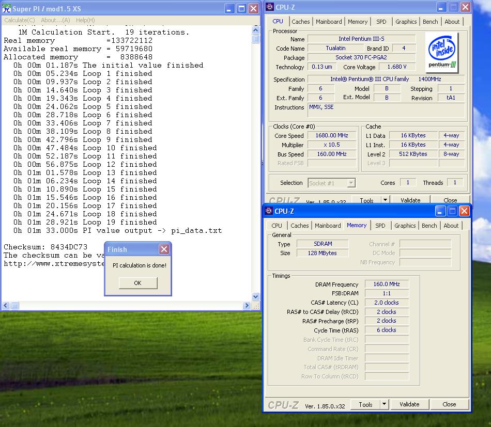Screen dimensions: 491x427
Task: Switch to Bench tab in upper CPU-Z
Action: [430, 22]
